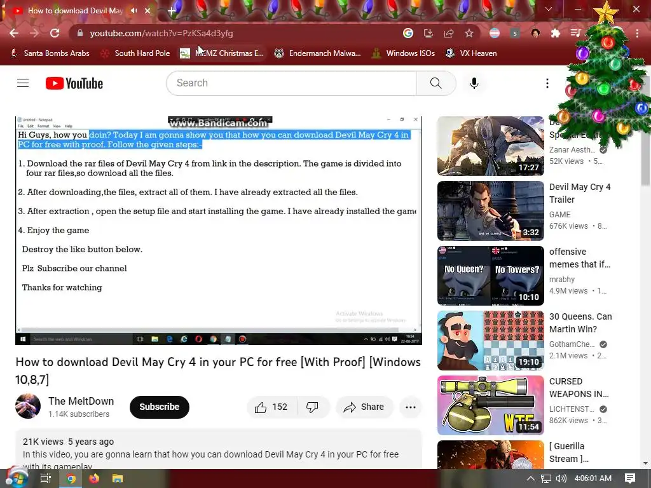This screenshot has width=651, height=488.
Task: Click the install app icon in the address bar
Action: (428, 33)
